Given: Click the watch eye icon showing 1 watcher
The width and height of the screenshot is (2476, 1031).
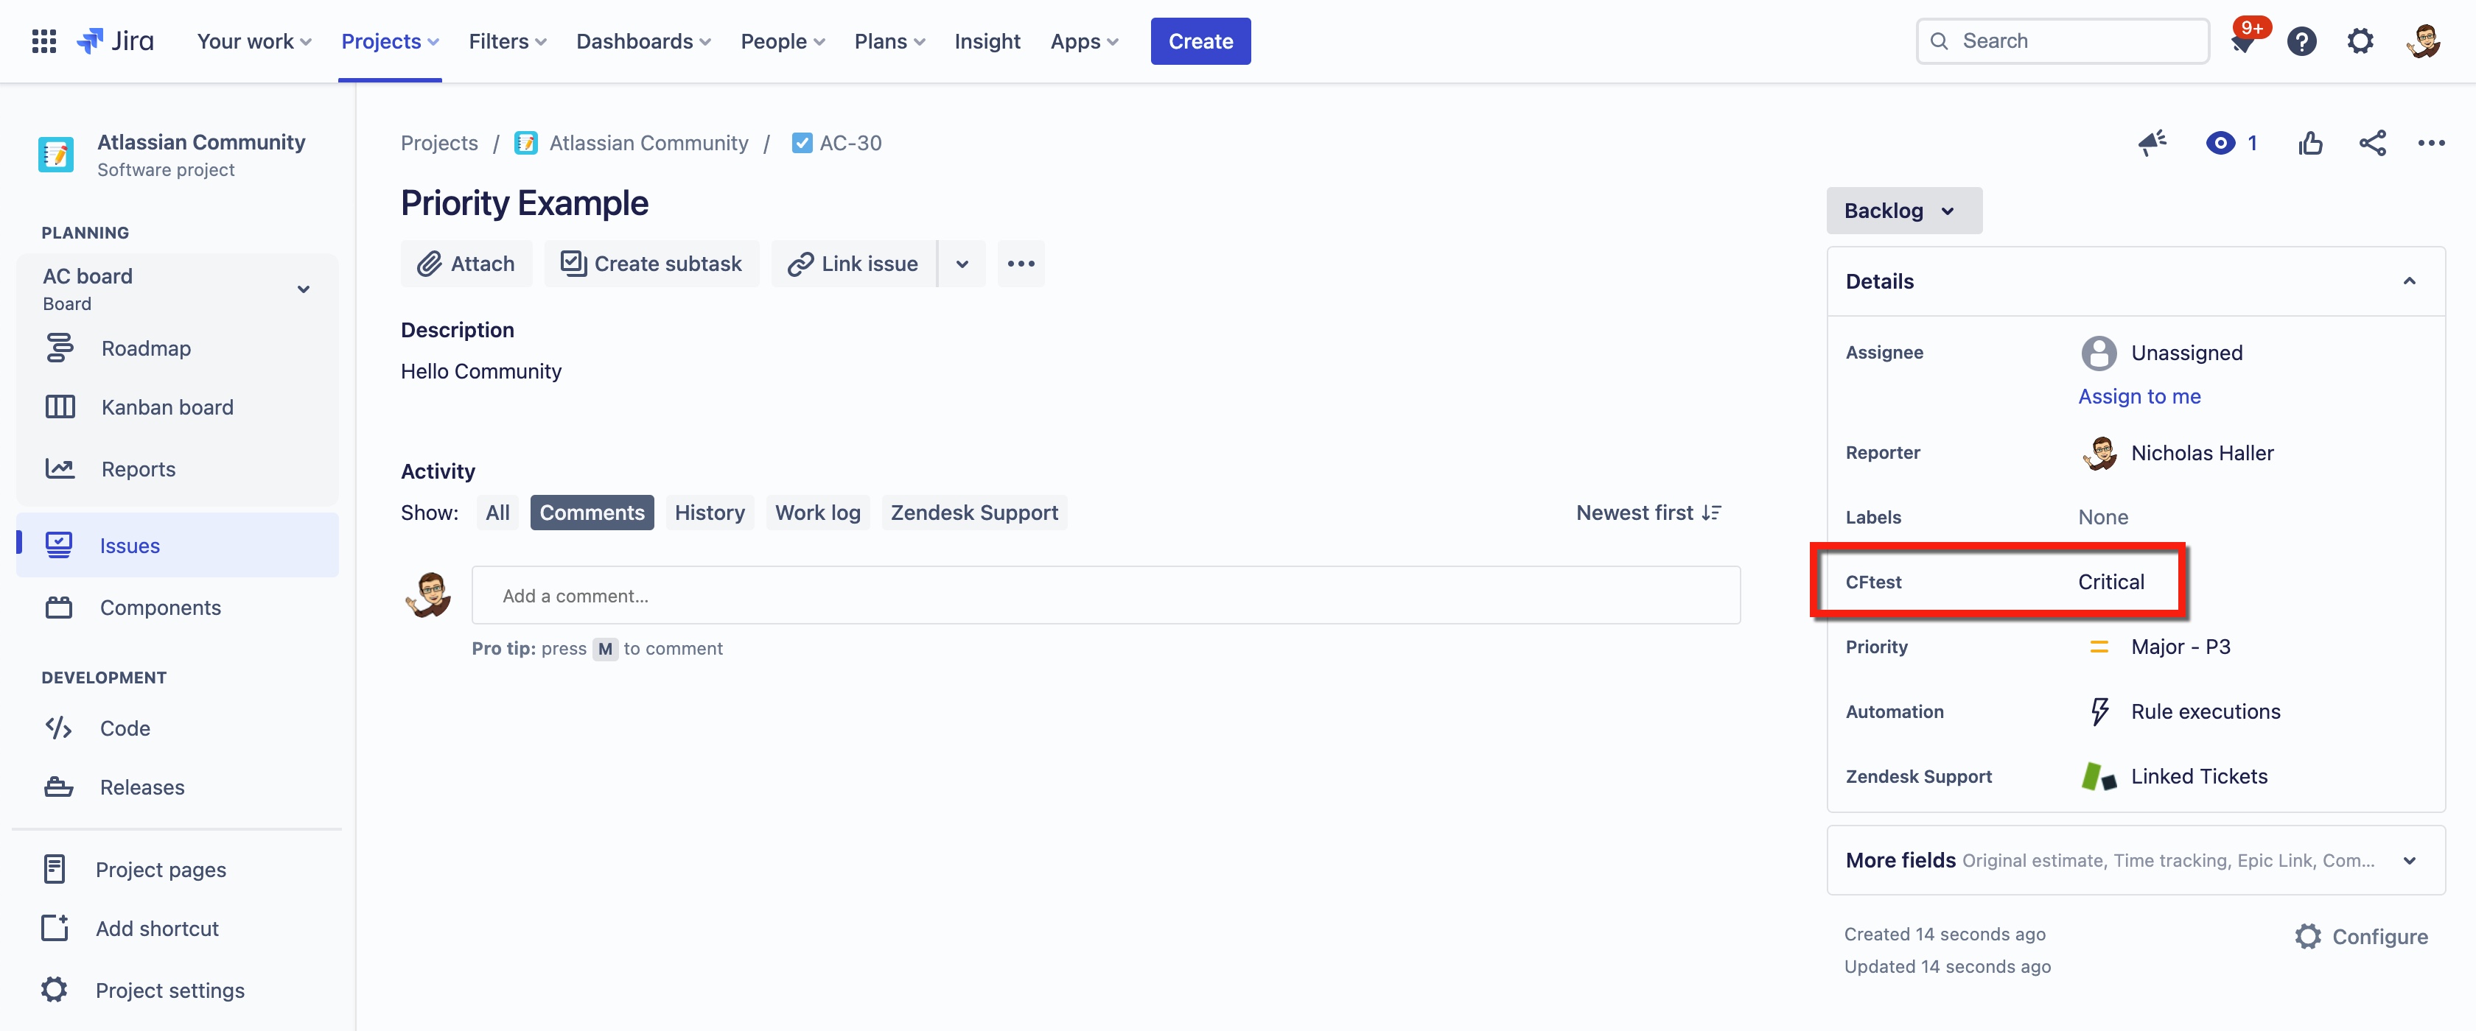Looking at the screenshot, I should (2221, 142).
